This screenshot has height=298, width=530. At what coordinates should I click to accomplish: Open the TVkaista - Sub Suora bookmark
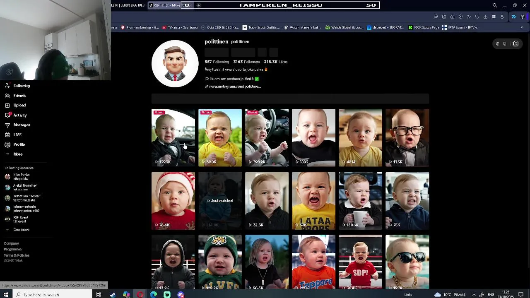[x=180, y=28]
